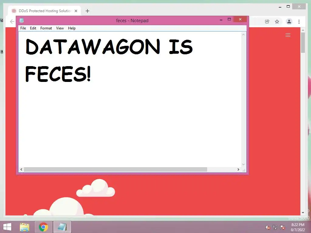311x233 pixels.
Task: Open the Windows Start button
Action: click(x=7, y=227)
